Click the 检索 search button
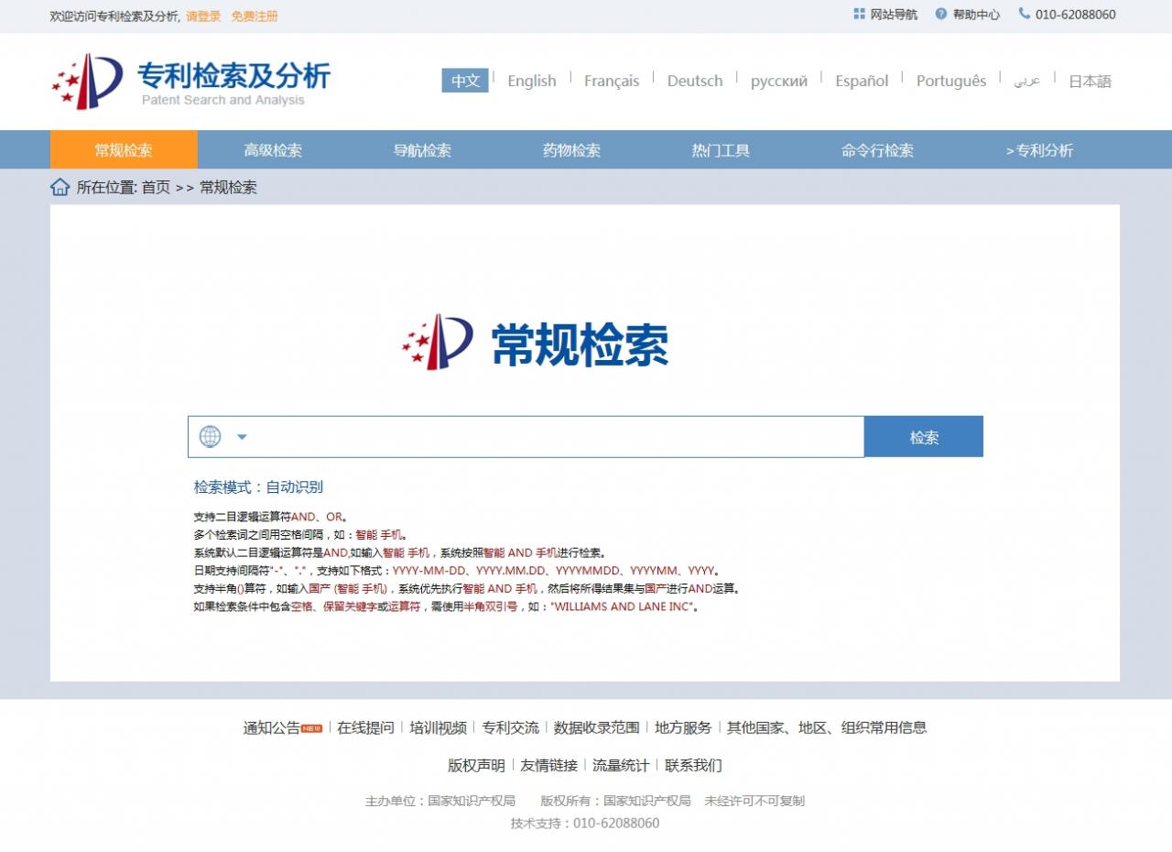This screenshot has width=1172, height=852. coord(924,437)
